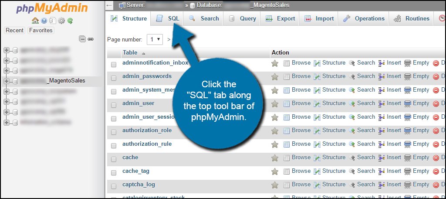Check the cache table checkbox
Viewport: 446px width, 199px height.
pyautogui.click(x=114, y=159)
